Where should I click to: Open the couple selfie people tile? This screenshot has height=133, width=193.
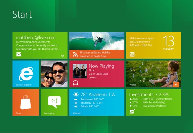point(54,74)
